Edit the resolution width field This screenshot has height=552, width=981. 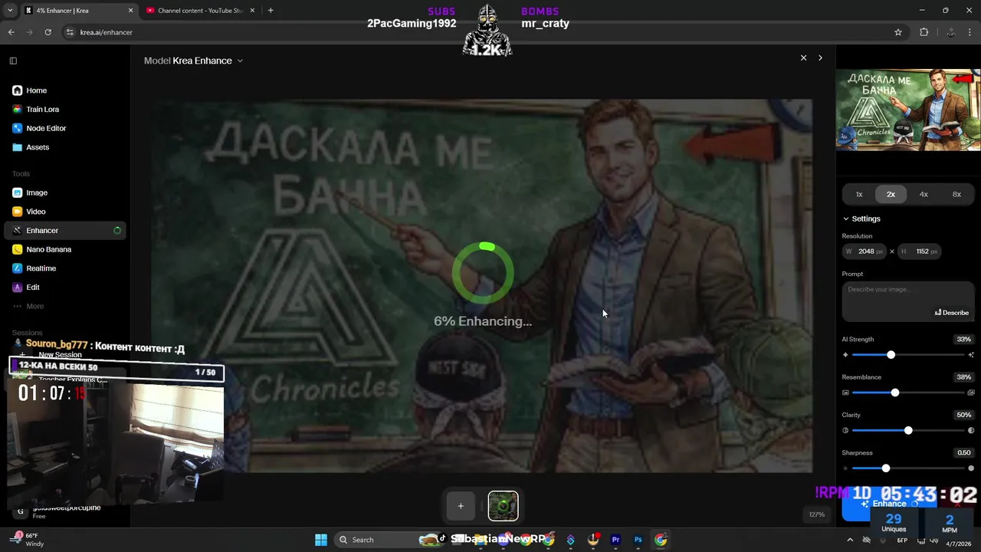pyautogui.click(x=865, y=251)
